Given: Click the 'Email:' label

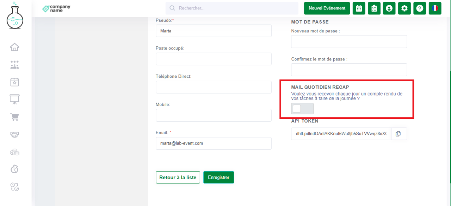Looking at the screenshot, I should coord(163,133).
